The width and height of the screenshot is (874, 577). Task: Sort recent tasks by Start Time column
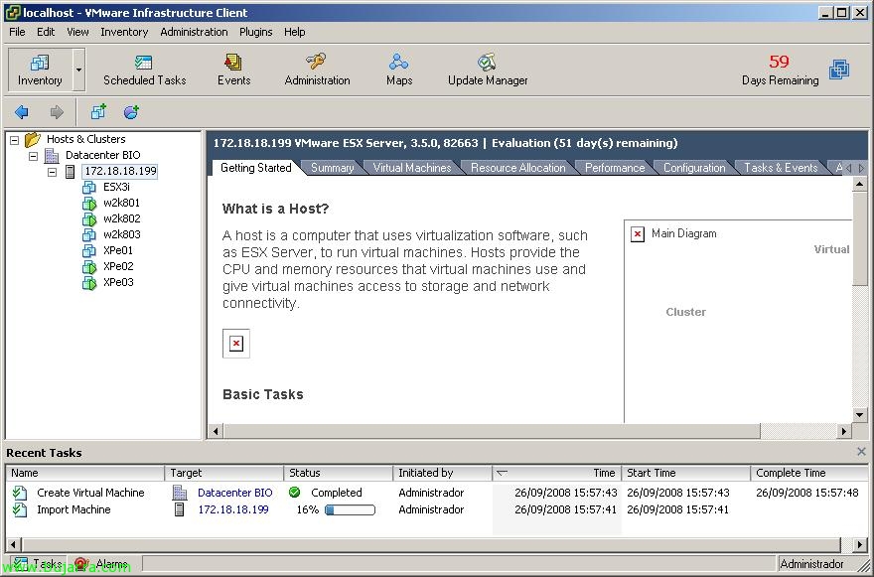(686, 473)
